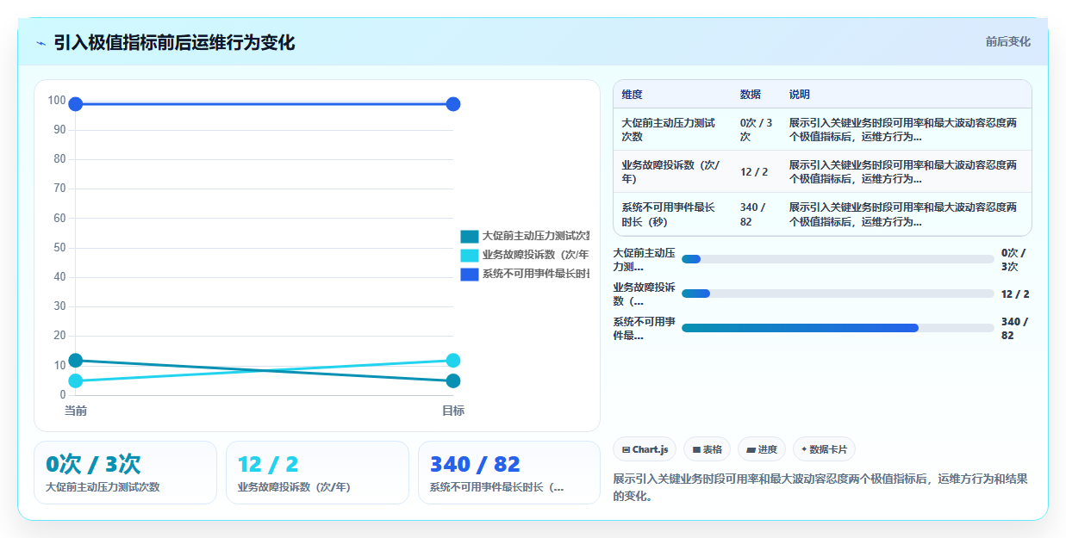Click the 12 / 2 value beside the progress bar
Screen dimensions: 1066x538
click(x=1015, y=294)
